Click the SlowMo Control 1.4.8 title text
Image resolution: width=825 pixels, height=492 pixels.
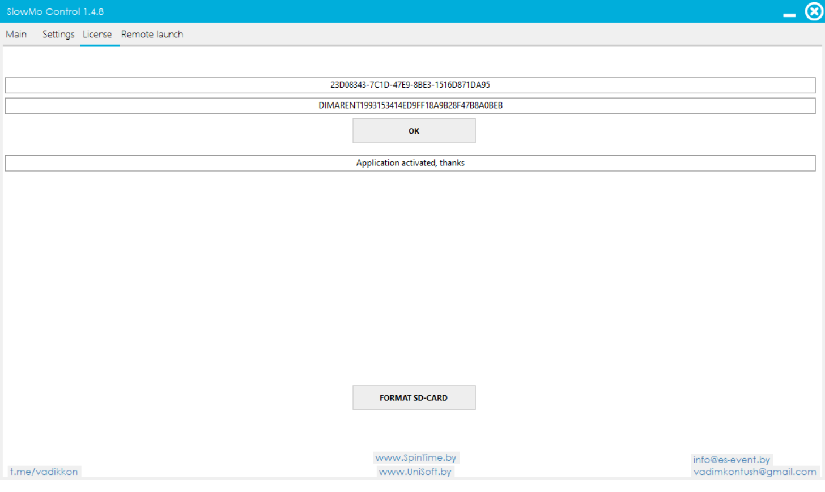click(x=55, y=11)
